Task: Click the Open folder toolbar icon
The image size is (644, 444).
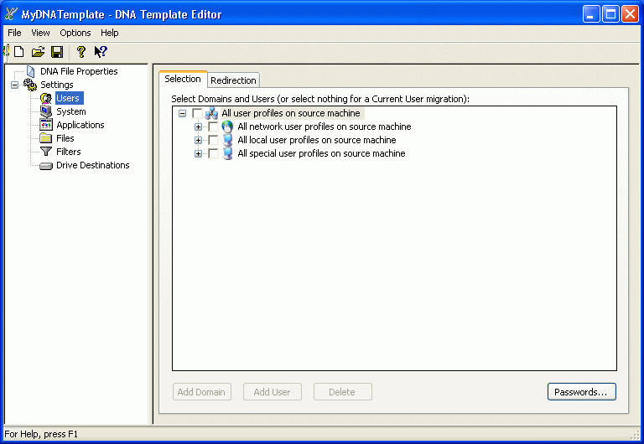Action: (38, 52)
